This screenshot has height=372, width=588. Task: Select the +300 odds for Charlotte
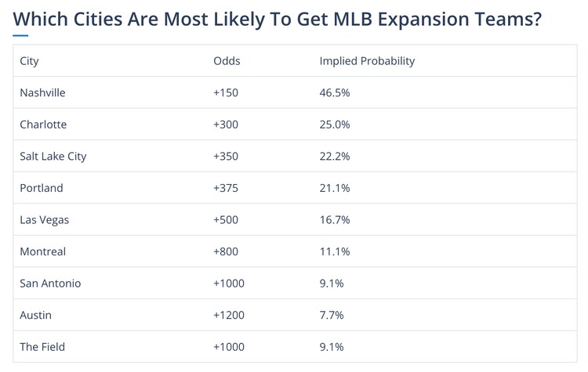coord(225,125)
